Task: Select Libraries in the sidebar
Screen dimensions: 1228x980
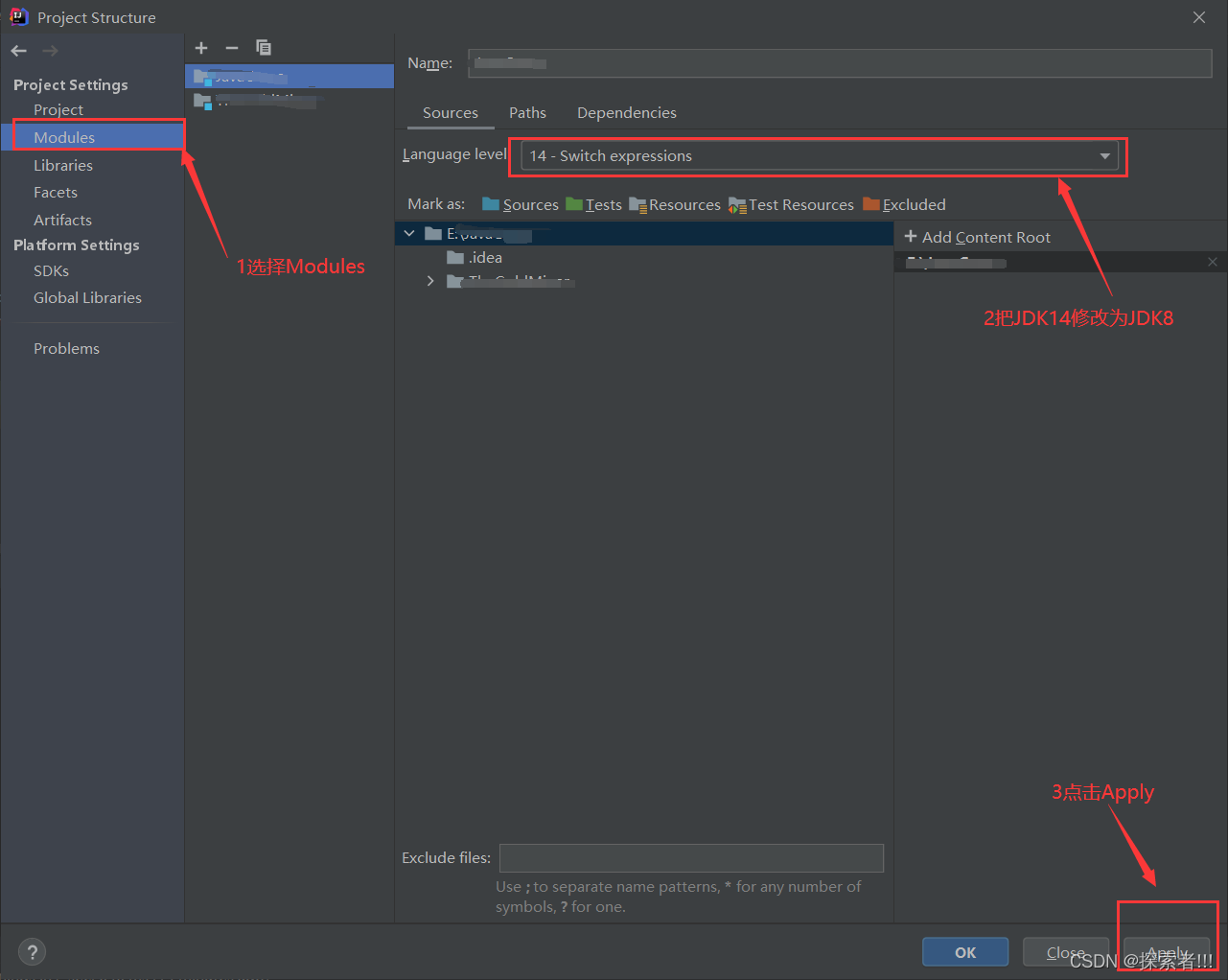Action: [63, 165]
